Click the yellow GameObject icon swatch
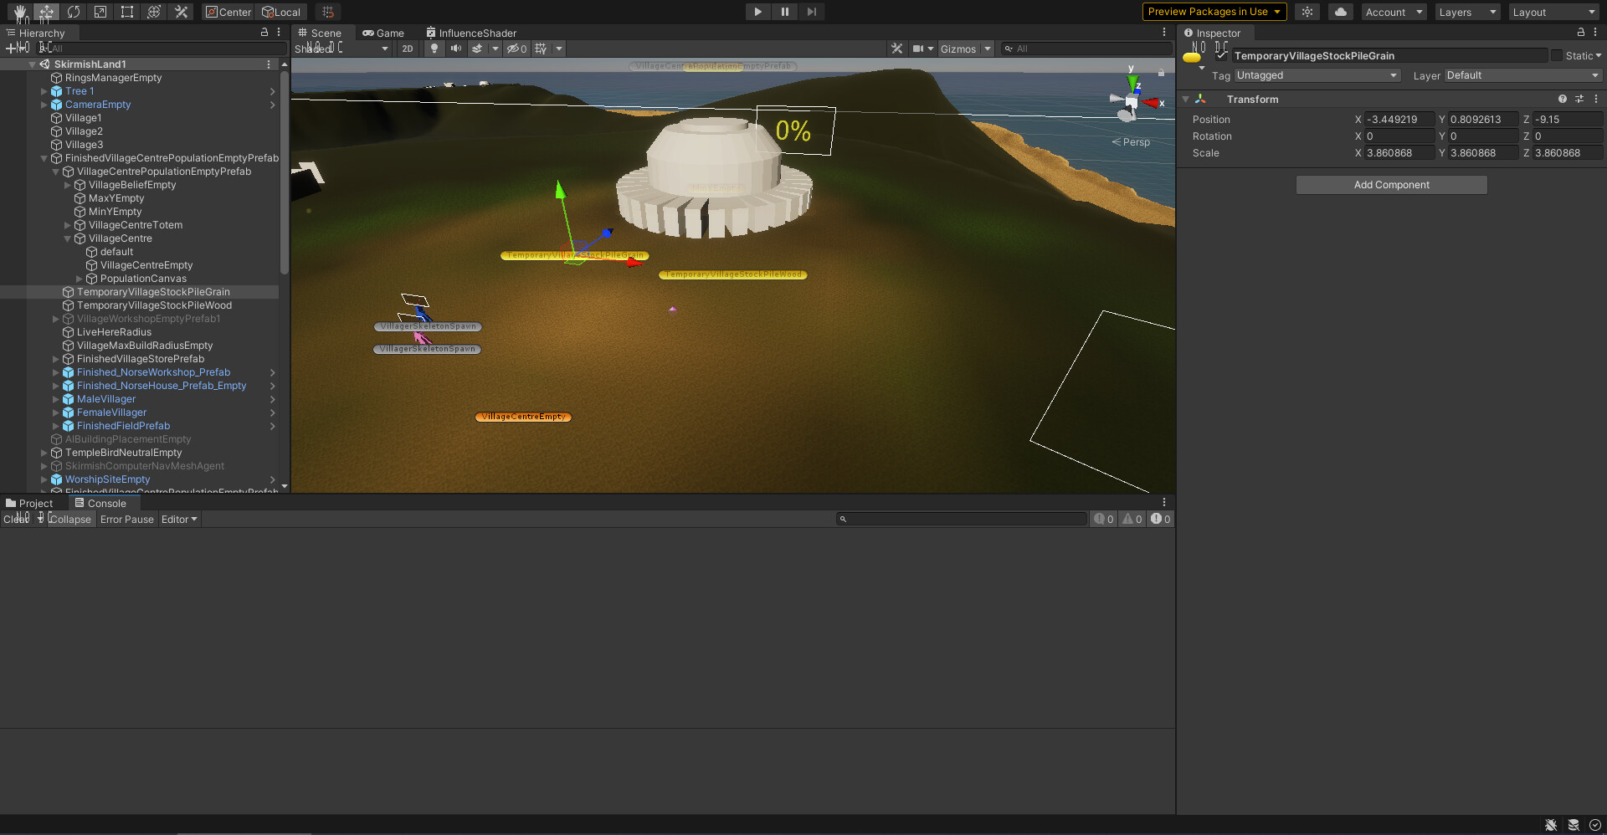1607x835 pixels. tap(1192, 55)
